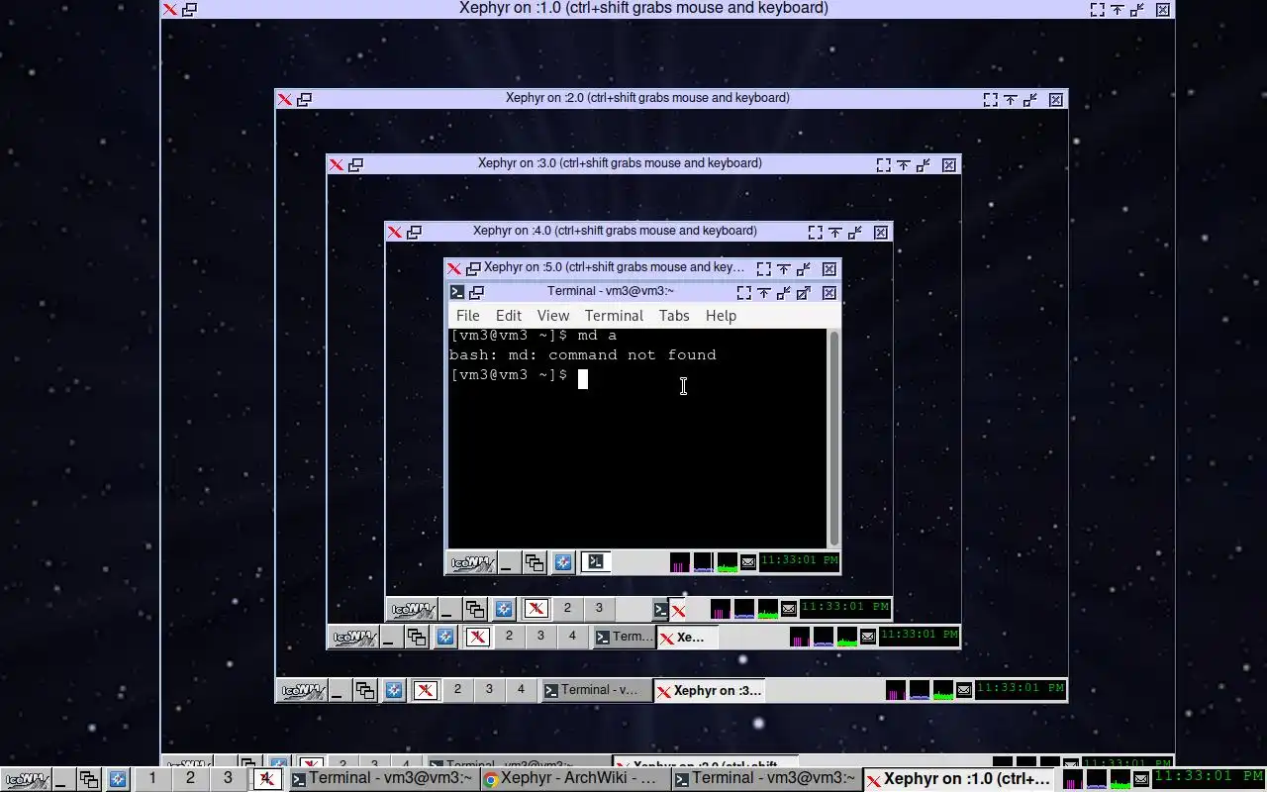Click Show Desktop button on the host taskbar

(x=61, y=779)
